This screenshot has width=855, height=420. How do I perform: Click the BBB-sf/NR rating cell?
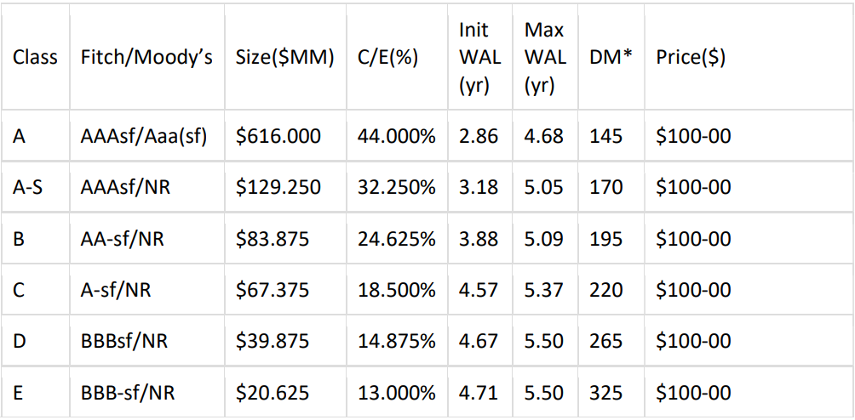129,394
